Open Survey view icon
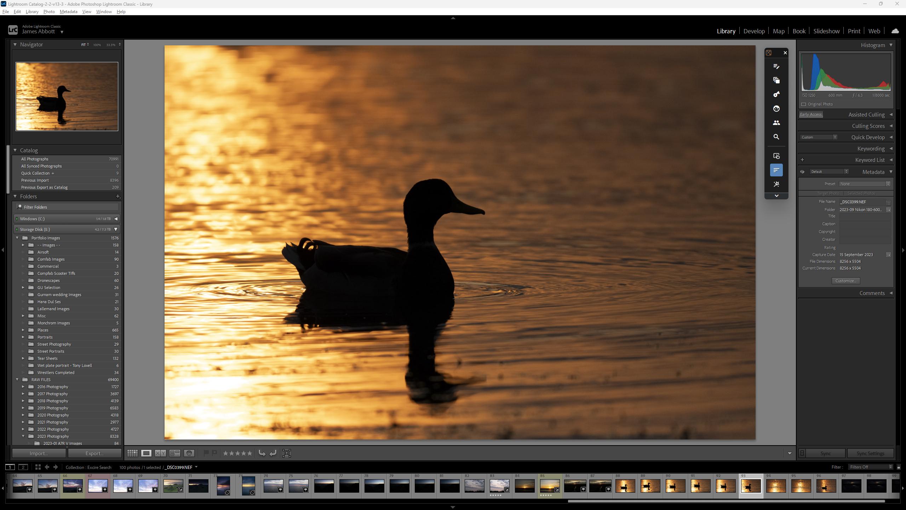The height and width of the screenshot is (510, 906). click(x=175, y=453)
